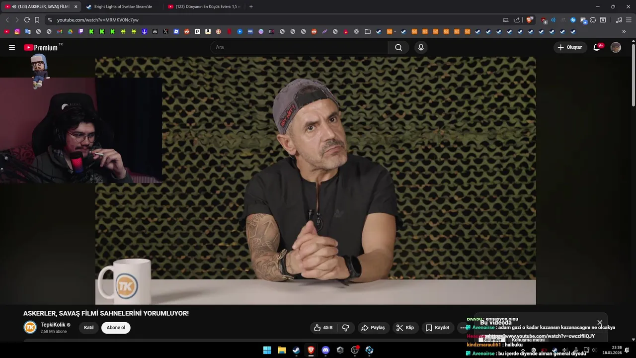Pause the video by clicking the player
Screen dimensions: 636x358
[316, 180]
